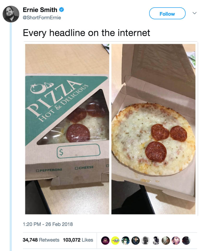Open the first liker avatar with purple background
The width and height of the screenshot is (206, 251).
[x=105, y=241]
